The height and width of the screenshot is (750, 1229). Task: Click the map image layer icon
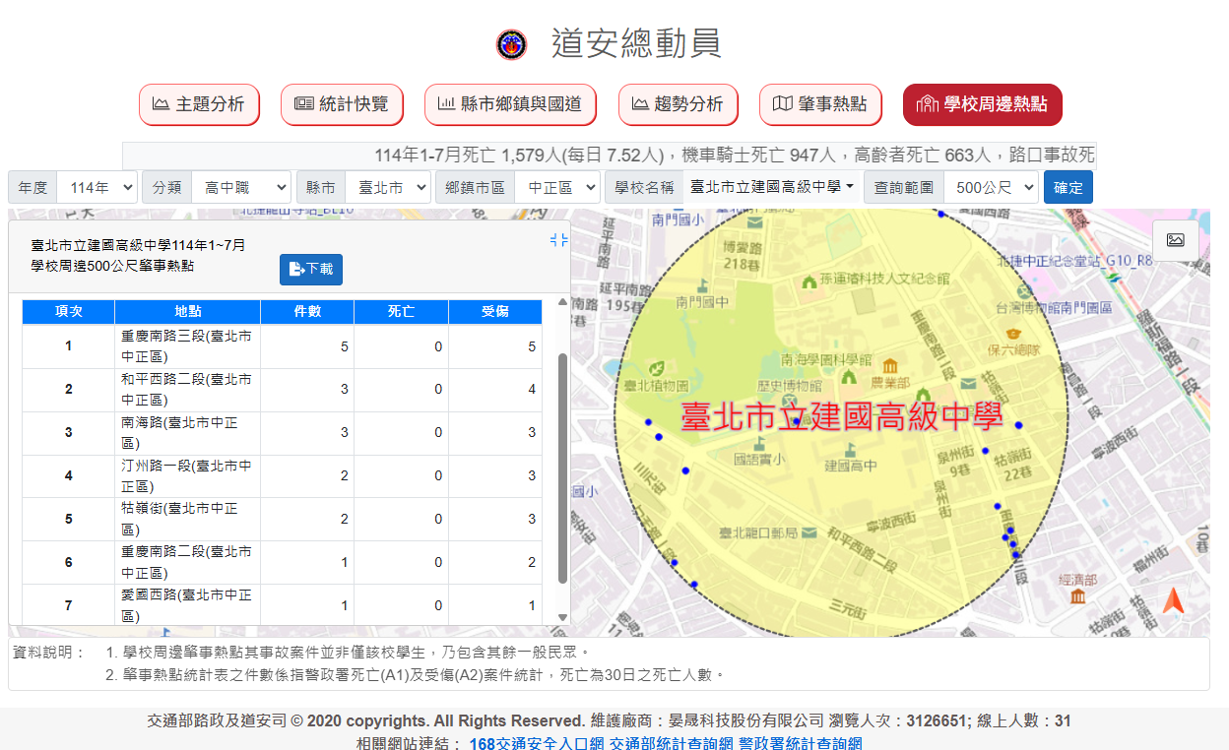pyautogui.click(x=1175, y=240)
